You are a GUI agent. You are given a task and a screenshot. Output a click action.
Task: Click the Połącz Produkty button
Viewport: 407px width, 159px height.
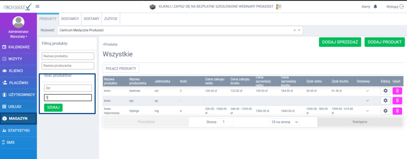pos(121,69)
